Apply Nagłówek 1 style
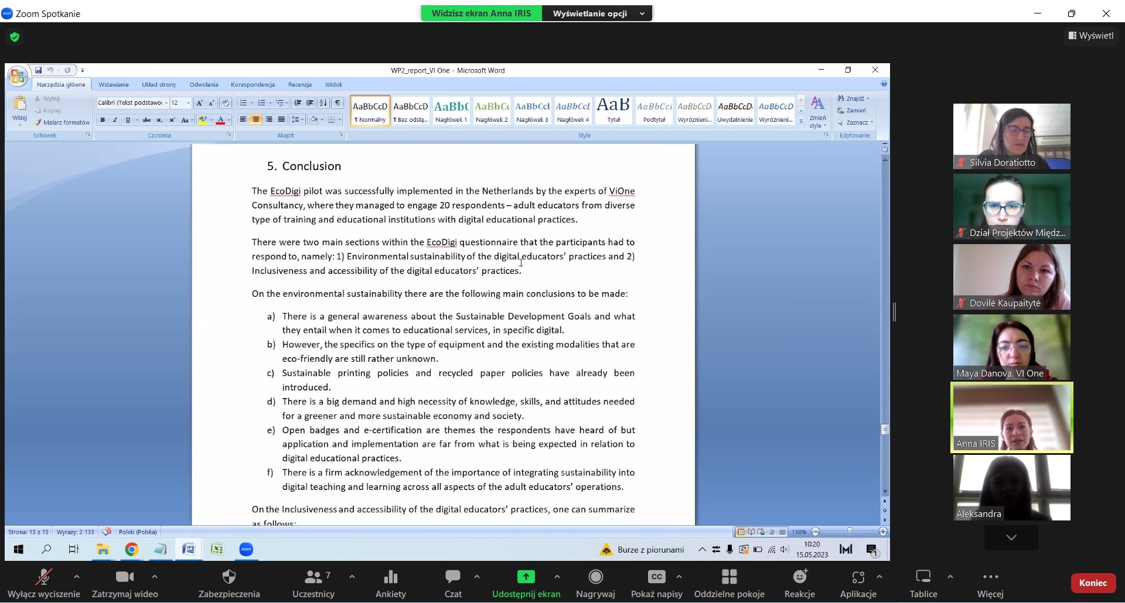Screen dimensions: 1125x603 click(451, 111)
